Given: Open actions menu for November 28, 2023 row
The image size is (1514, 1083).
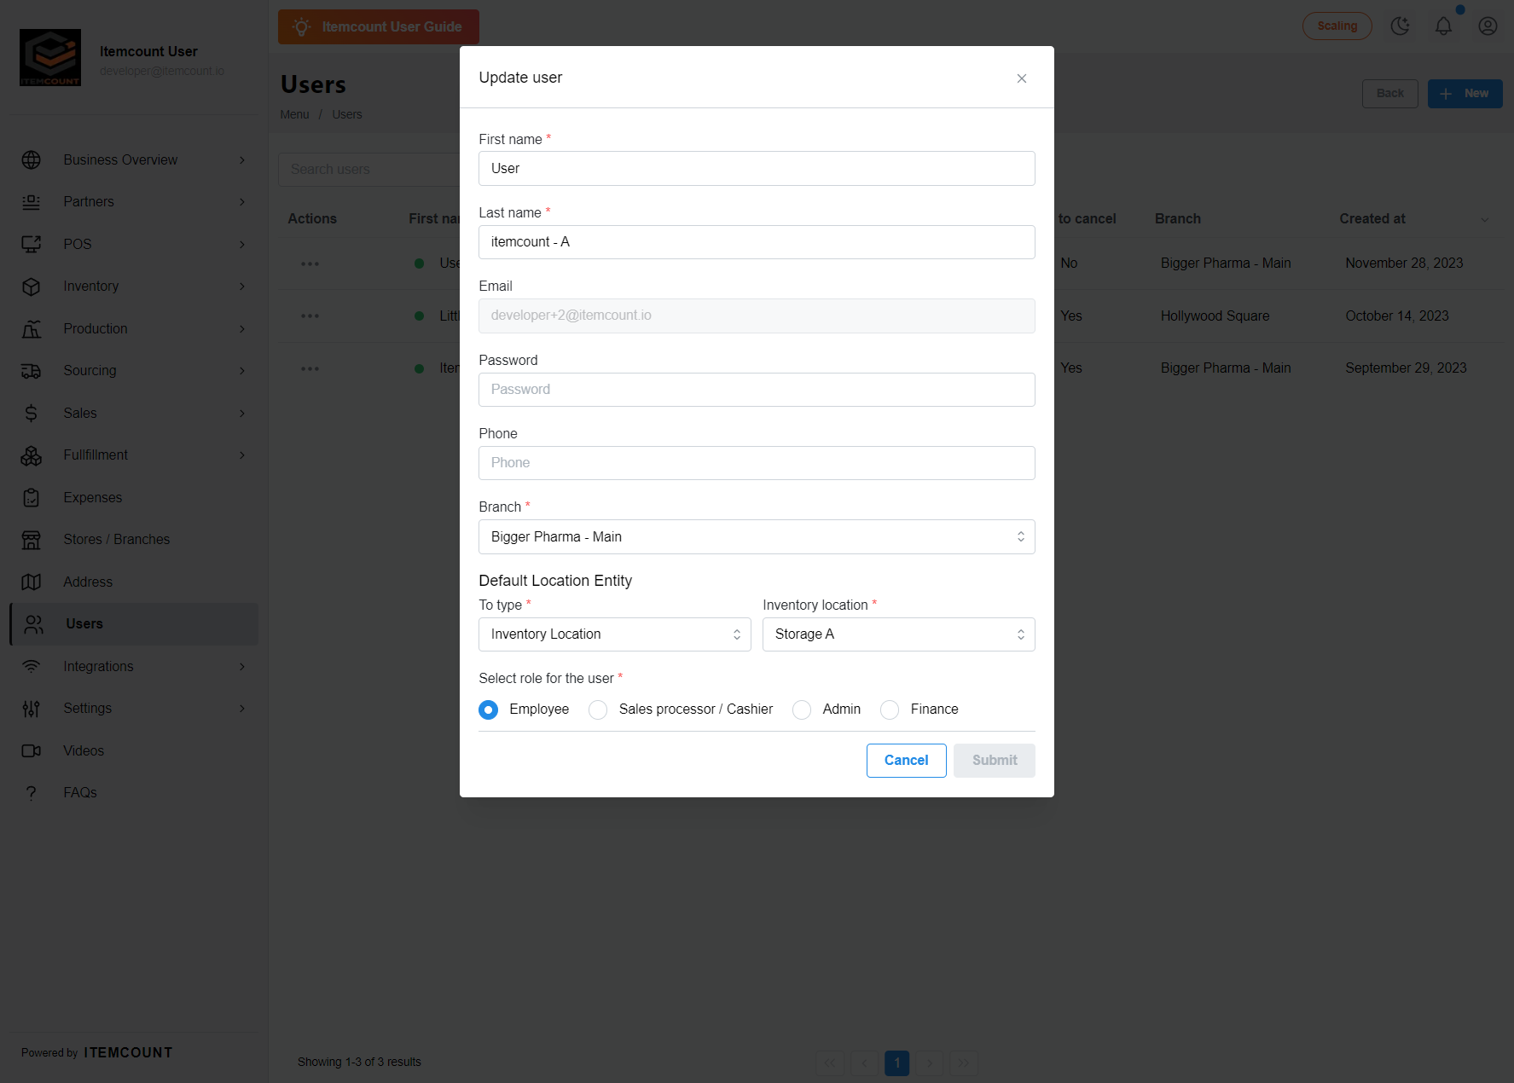Looking at the screenshot, I should 310,264.
